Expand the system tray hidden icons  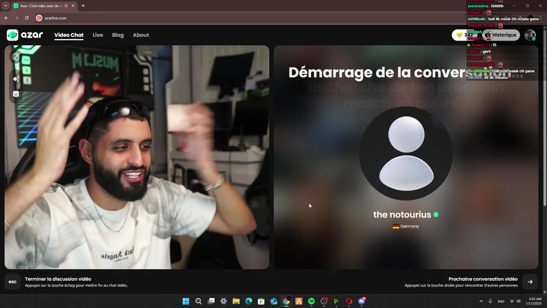pos(481,301)
